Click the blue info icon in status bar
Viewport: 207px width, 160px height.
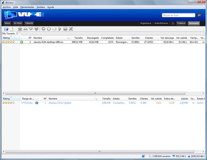click(143, 156)
